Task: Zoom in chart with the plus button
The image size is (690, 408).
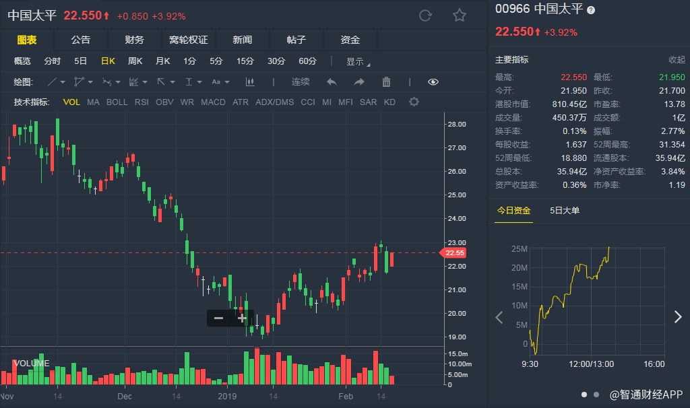Action: tap(242, 318)
